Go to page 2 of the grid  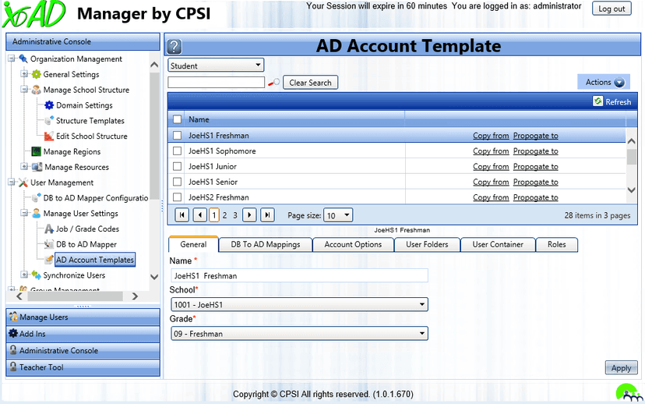(x=224, y=215)
